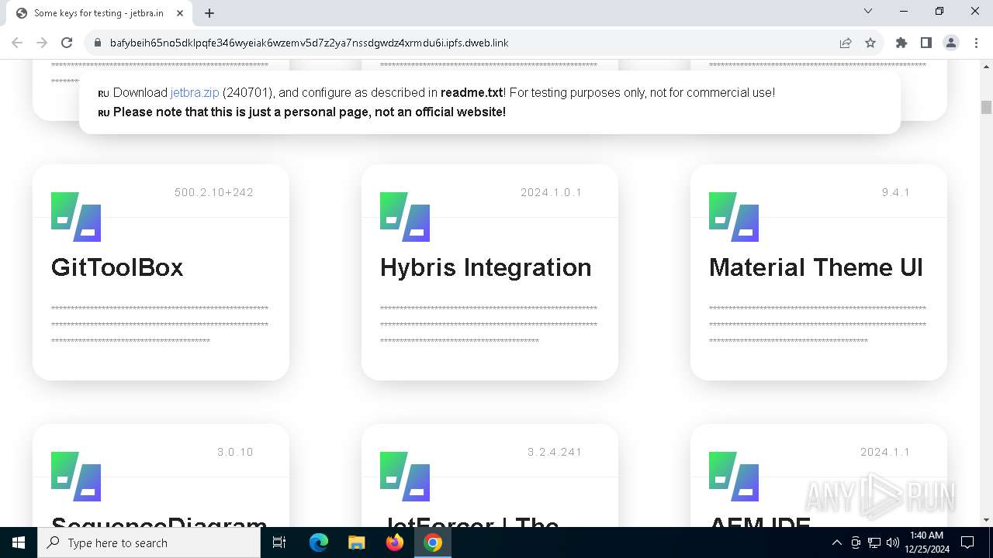Open Chrome profile avatar
Viewport: 993px width, 558px height.
pos(951,43)
